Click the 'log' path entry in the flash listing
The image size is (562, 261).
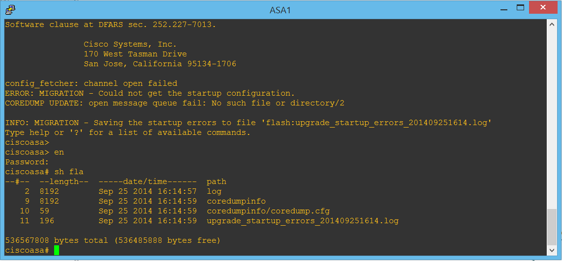click(x=214, y=191)
